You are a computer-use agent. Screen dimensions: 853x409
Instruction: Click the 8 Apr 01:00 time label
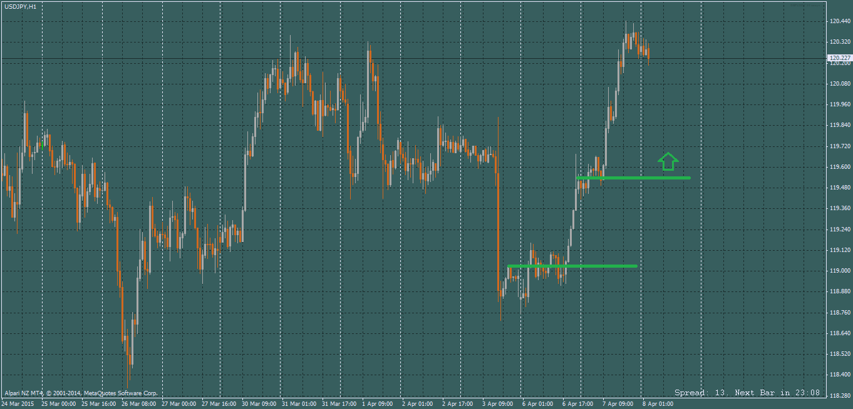click(658, 404)
